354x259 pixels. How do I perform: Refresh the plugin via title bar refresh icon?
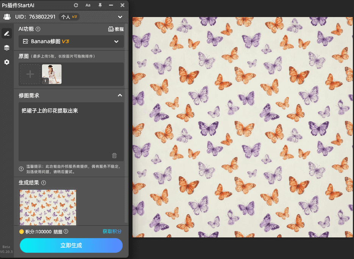tap(75, 5)
